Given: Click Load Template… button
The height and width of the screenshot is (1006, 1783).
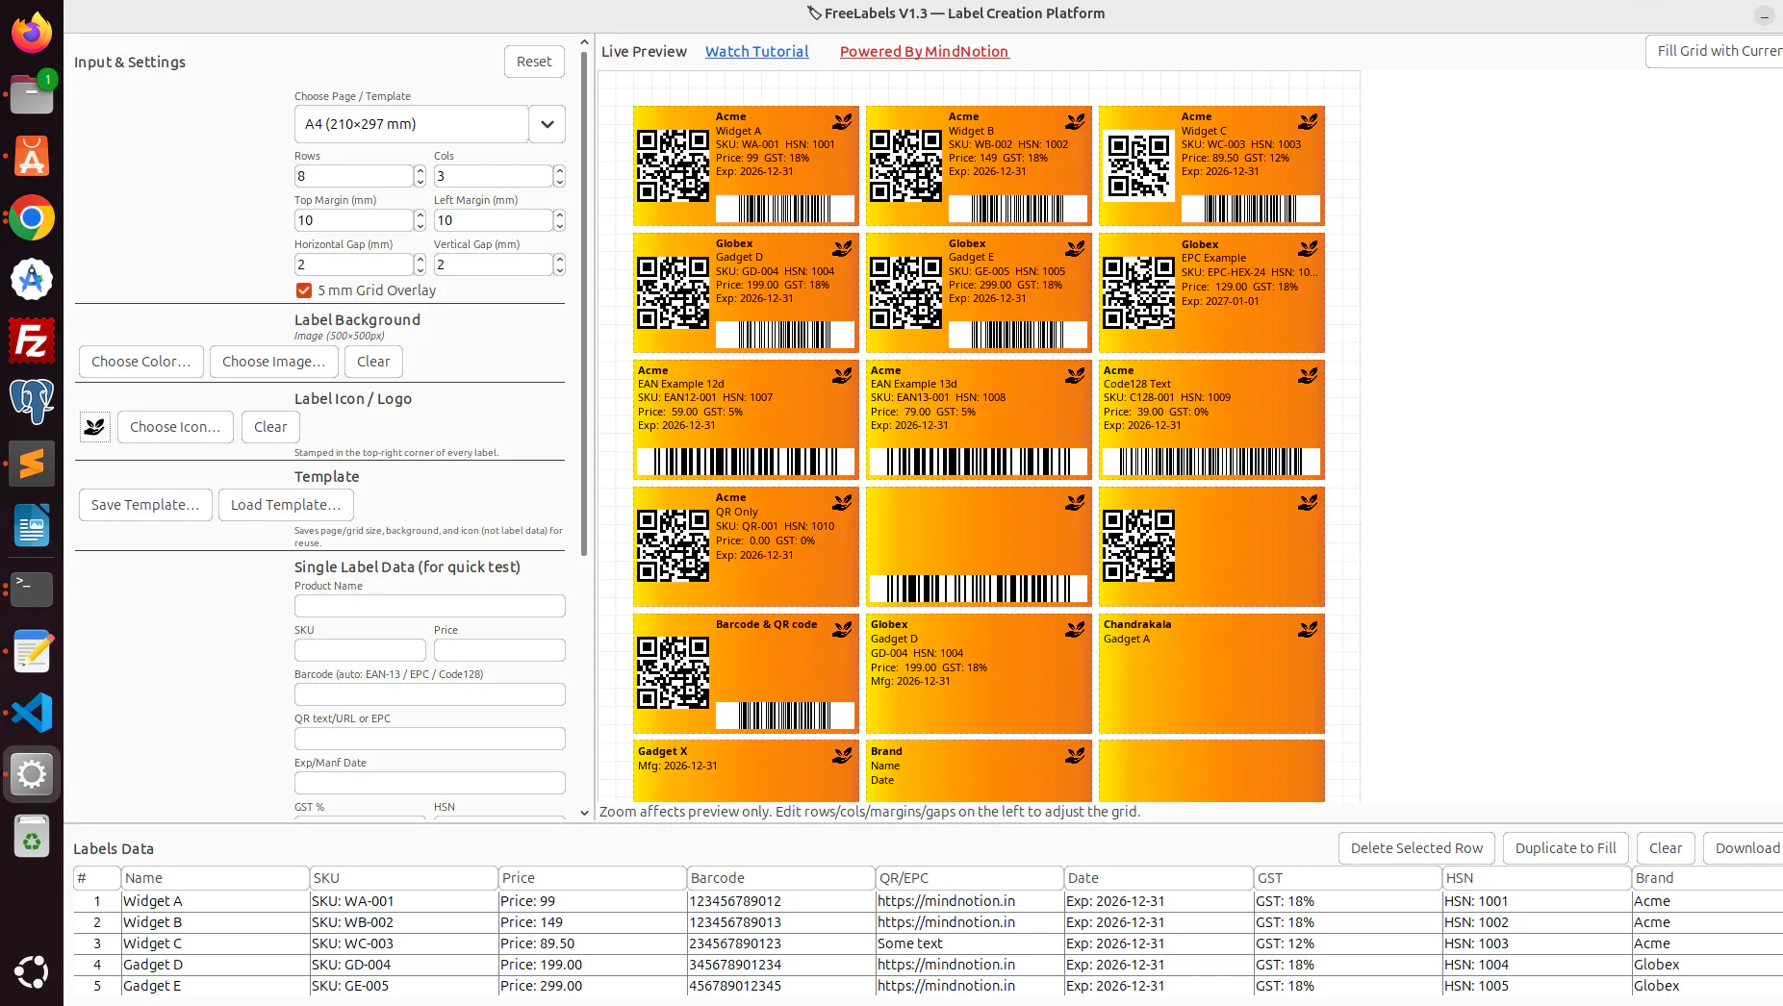Looking at the screenshot, I should point(286,505).
